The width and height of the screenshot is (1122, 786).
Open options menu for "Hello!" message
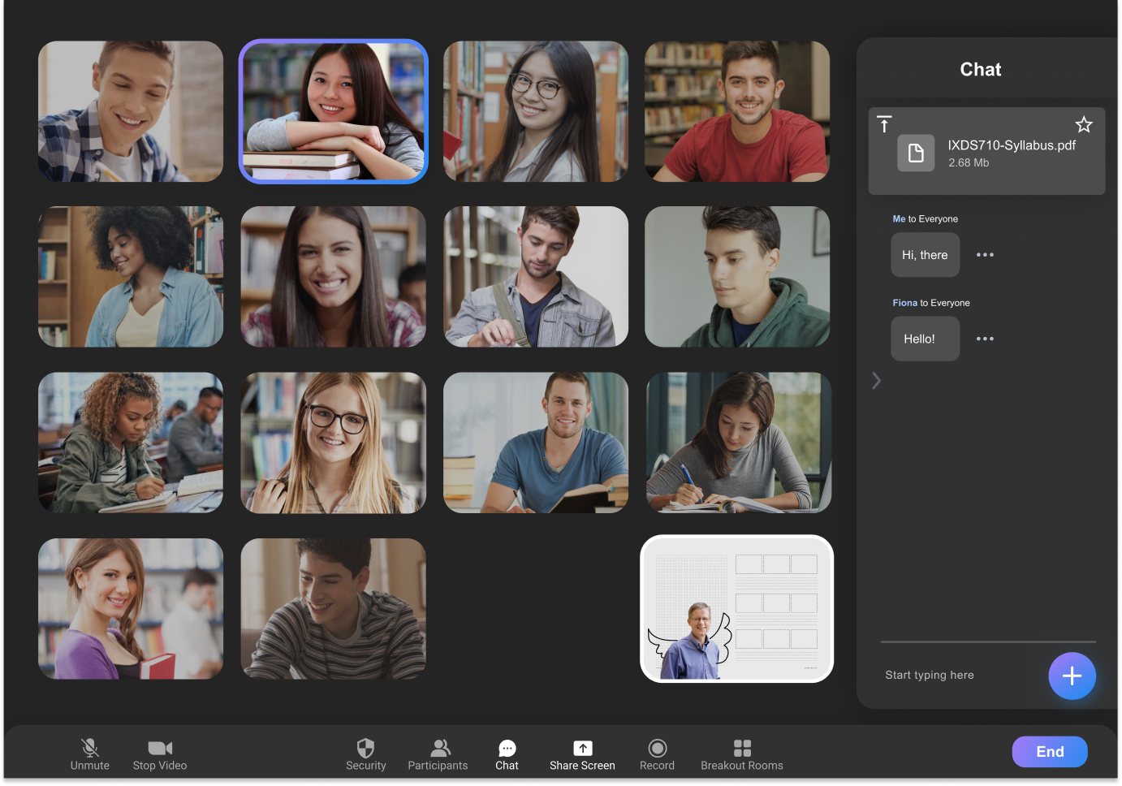pos(985,339)
